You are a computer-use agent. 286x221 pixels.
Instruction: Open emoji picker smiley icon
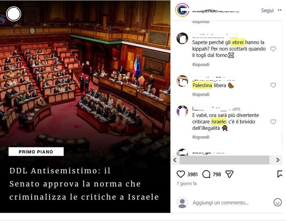[277, 202]
